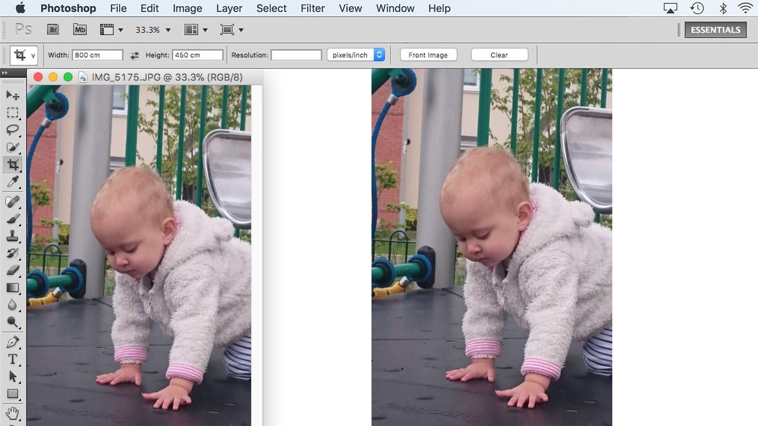Select the Hand tool
Viewport: 758px width, 426px height.
tap(13, 413)
